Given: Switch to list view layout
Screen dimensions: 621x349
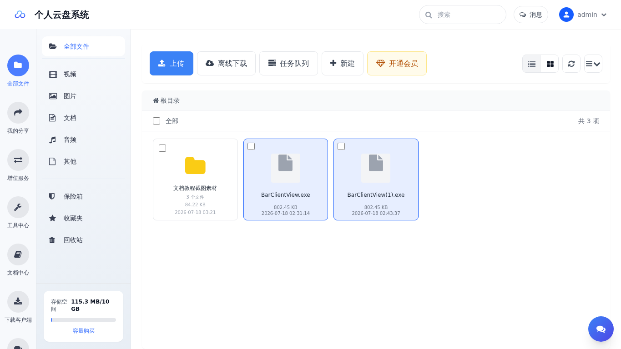Looking at the screenshot, I should point(532,64).
